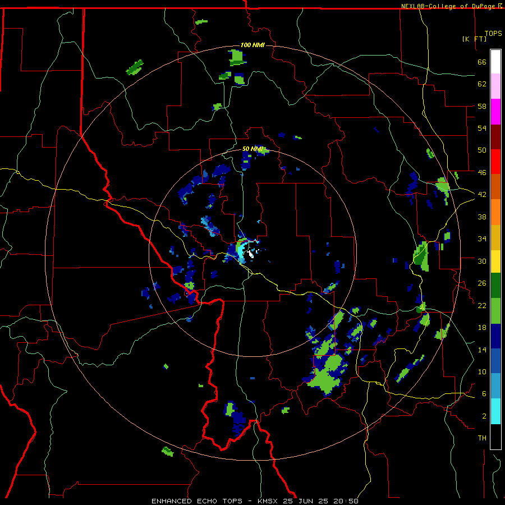505x505 pixels.
Task: Click the white radar site marker at center
Action: click(x=250, y=254)
